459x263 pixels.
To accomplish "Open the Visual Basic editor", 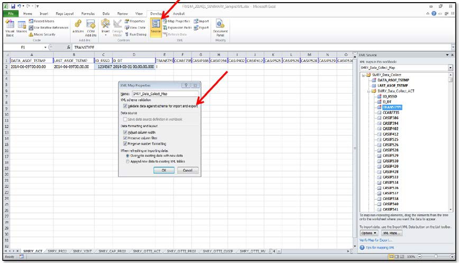I will pos(8,26).
